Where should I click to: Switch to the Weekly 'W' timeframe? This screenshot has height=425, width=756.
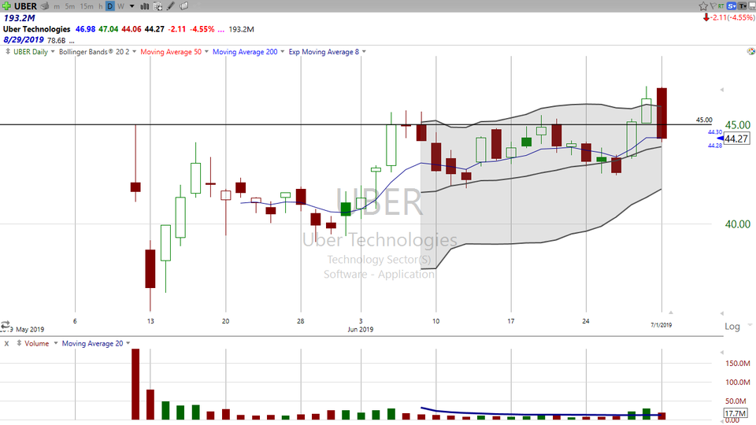[x=120, y=6]
